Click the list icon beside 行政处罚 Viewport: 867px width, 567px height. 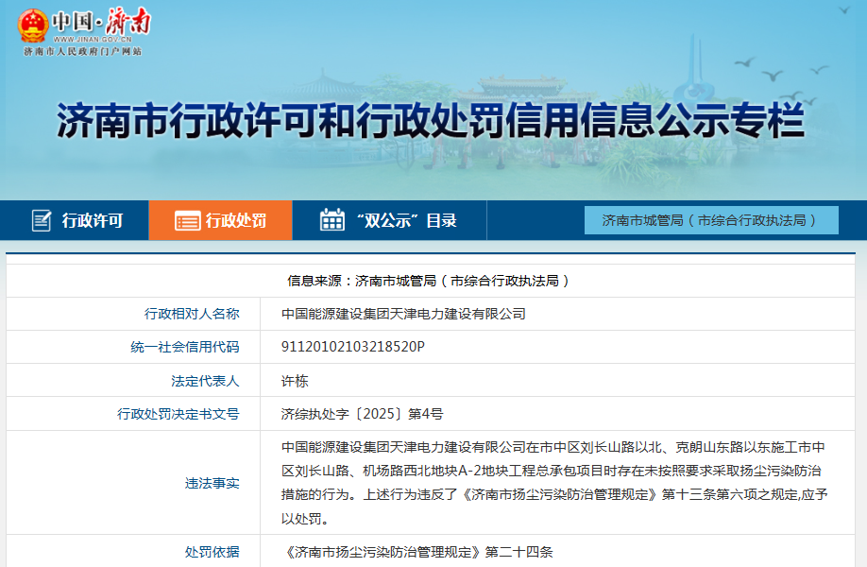[187, 221]
